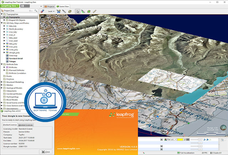This screenshot has height=155, width=228.
Task: Open the Flat colour display dropdown
Action: 170,139
